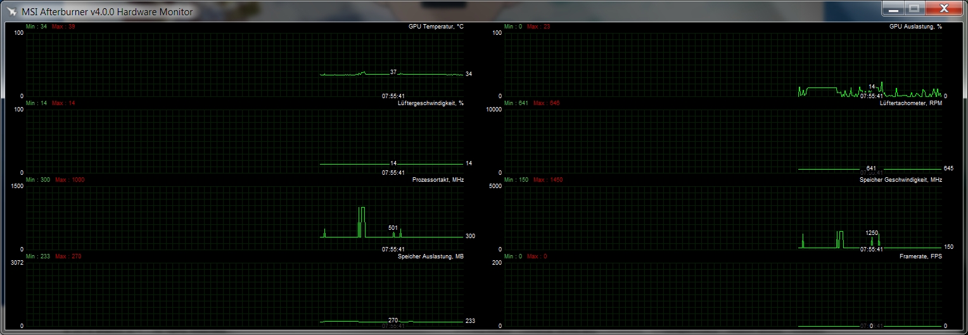Click 'Max : 23' on the GPU Auslastung graph

(x=538, y=27)
